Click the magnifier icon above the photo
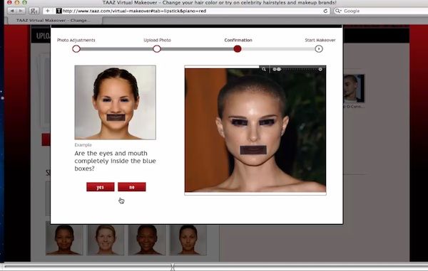Image resolution: width=428 pixels, height=271 pixels. click(264, 70)
